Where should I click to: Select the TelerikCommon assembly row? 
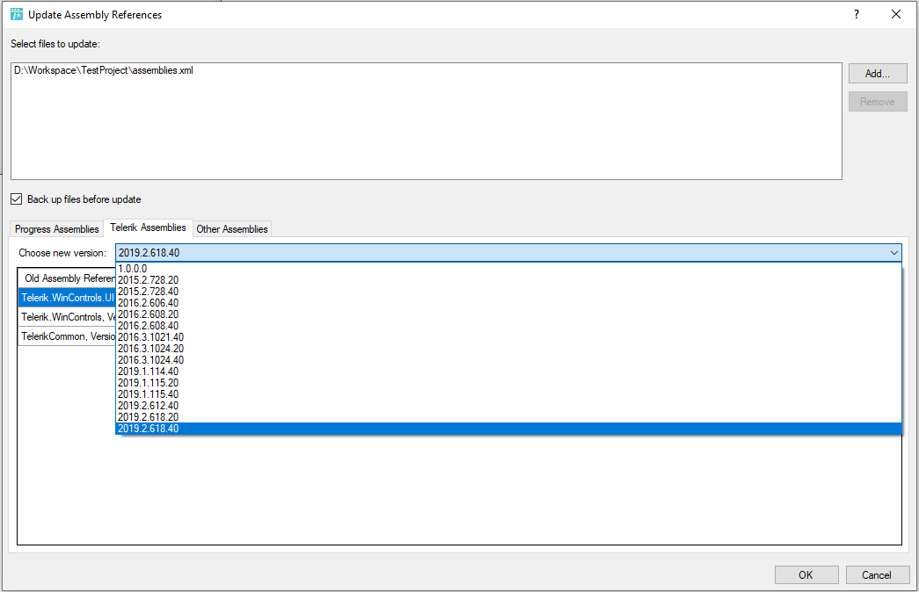[67, 336]
